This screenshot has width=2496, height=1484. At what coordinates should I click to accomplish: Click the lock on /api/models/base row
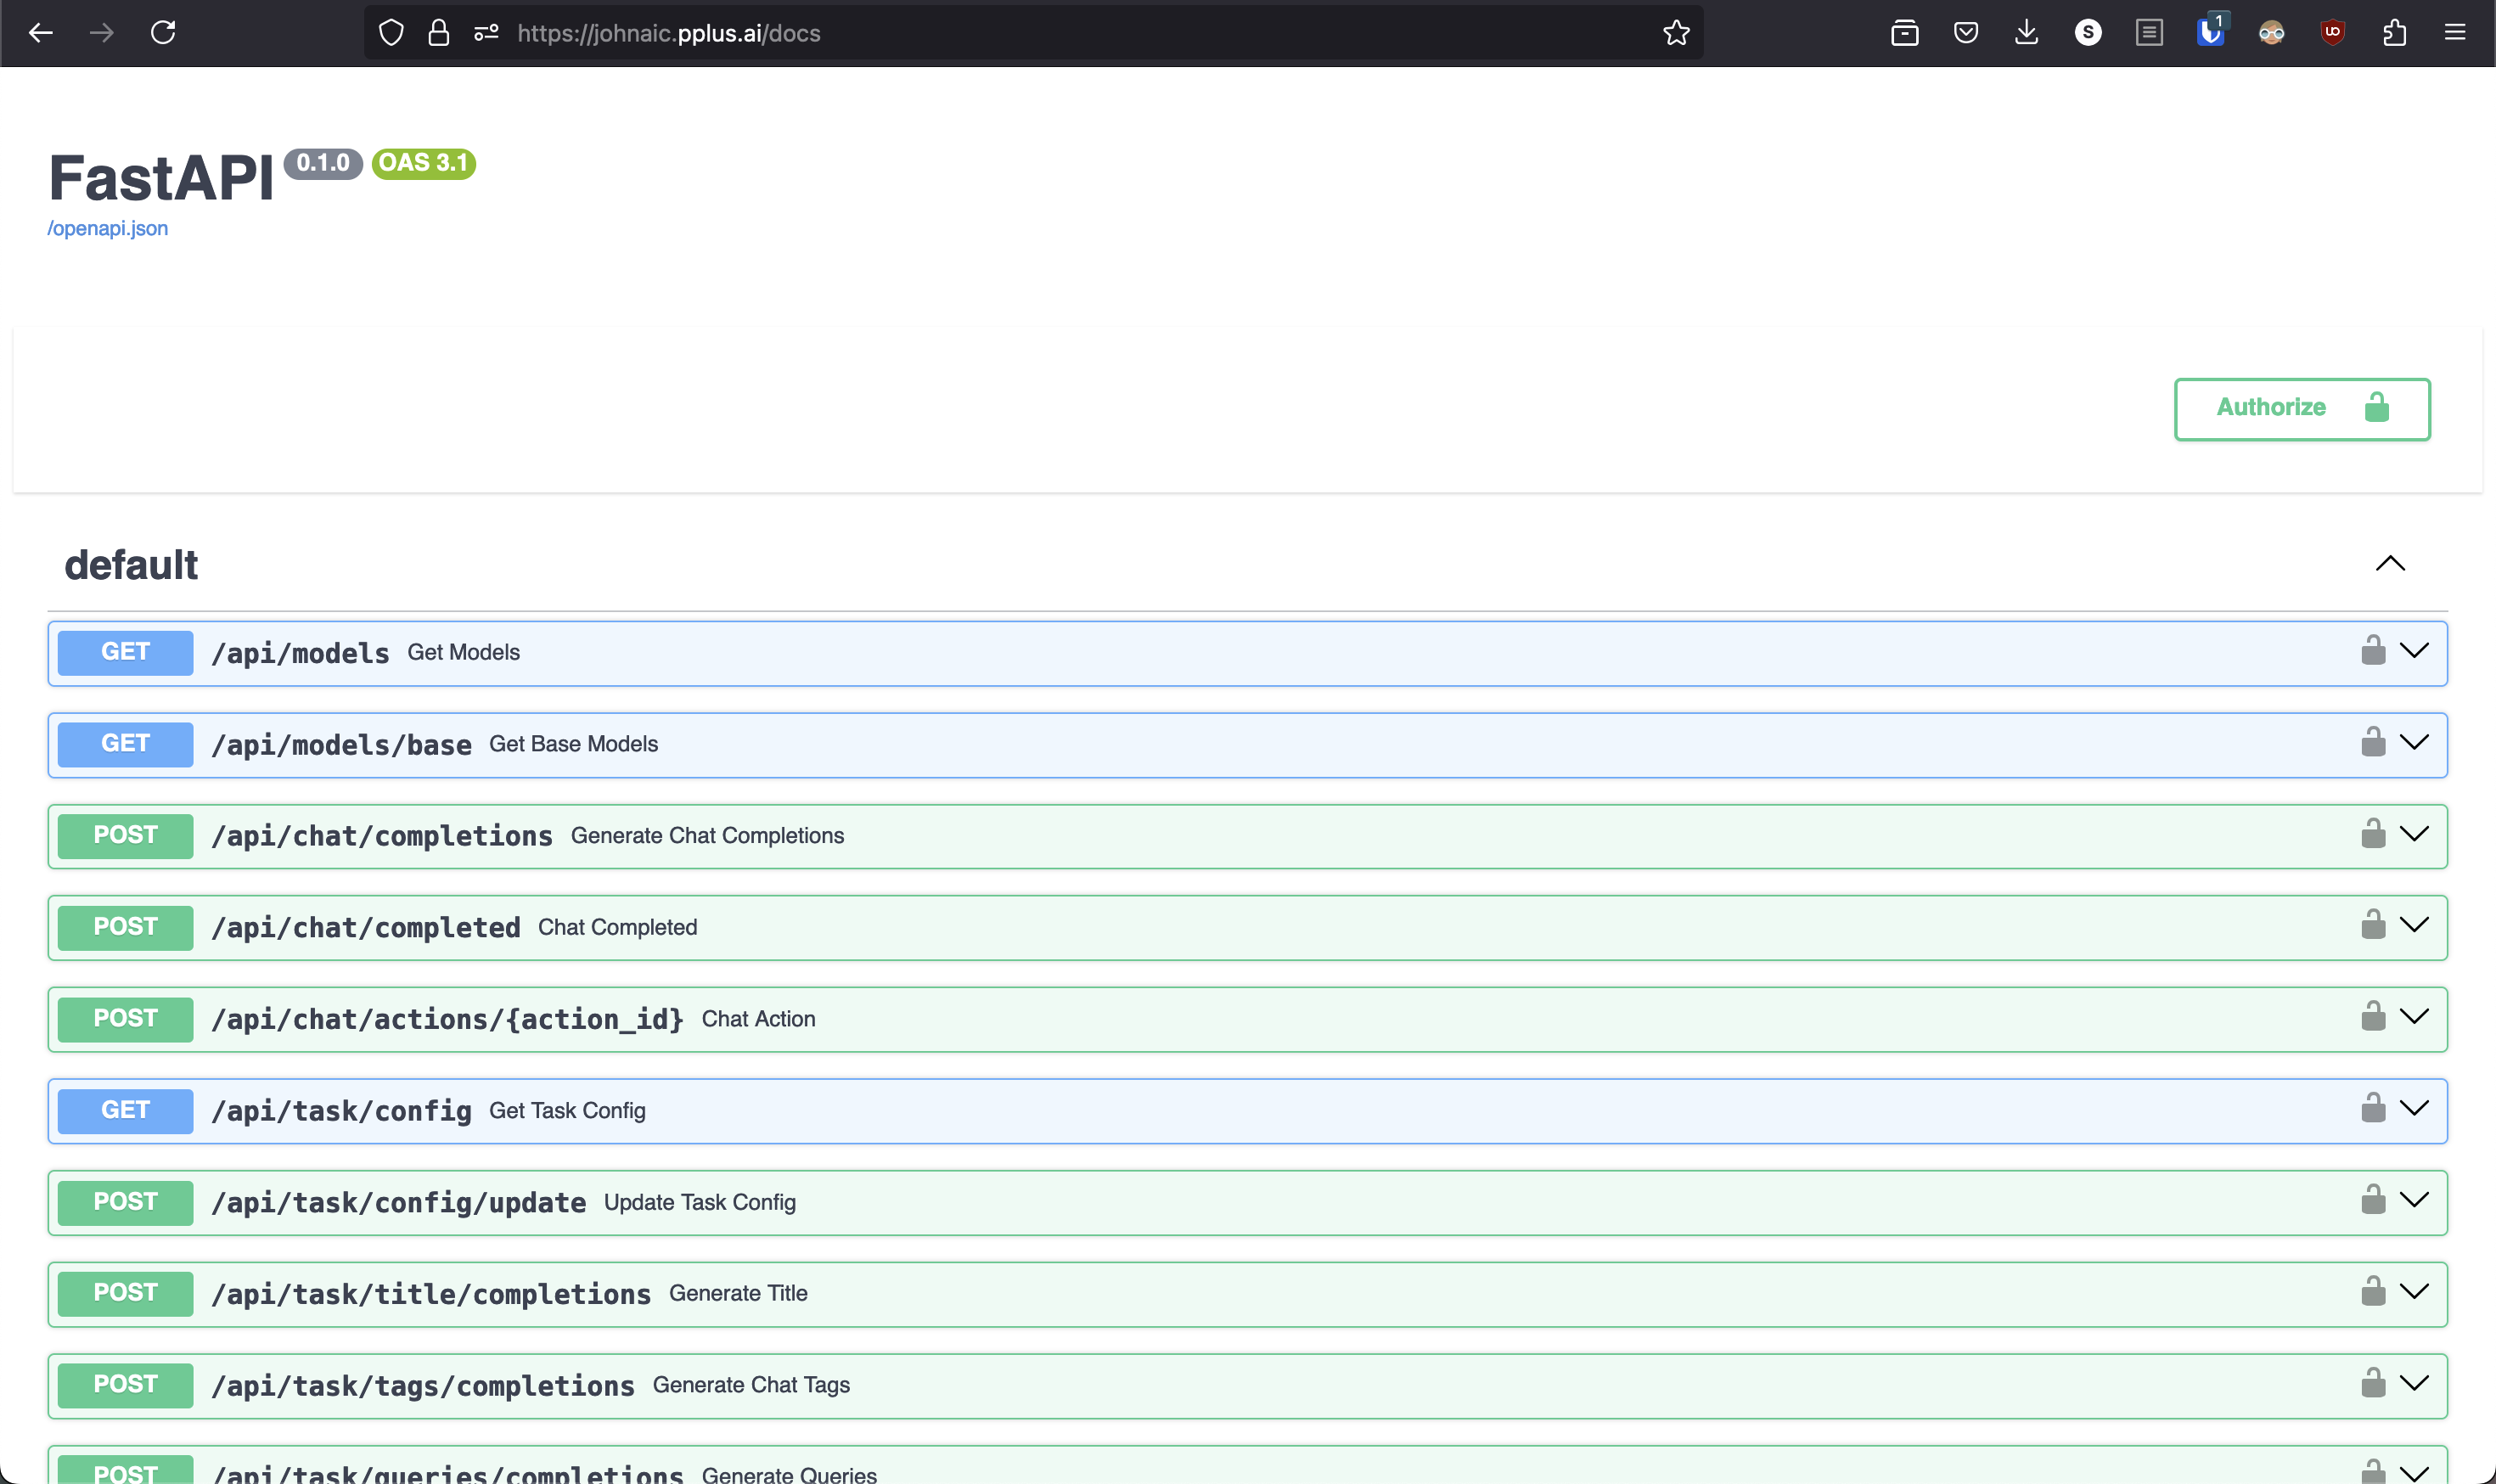pyautogui.click(x=2373, y=742)
